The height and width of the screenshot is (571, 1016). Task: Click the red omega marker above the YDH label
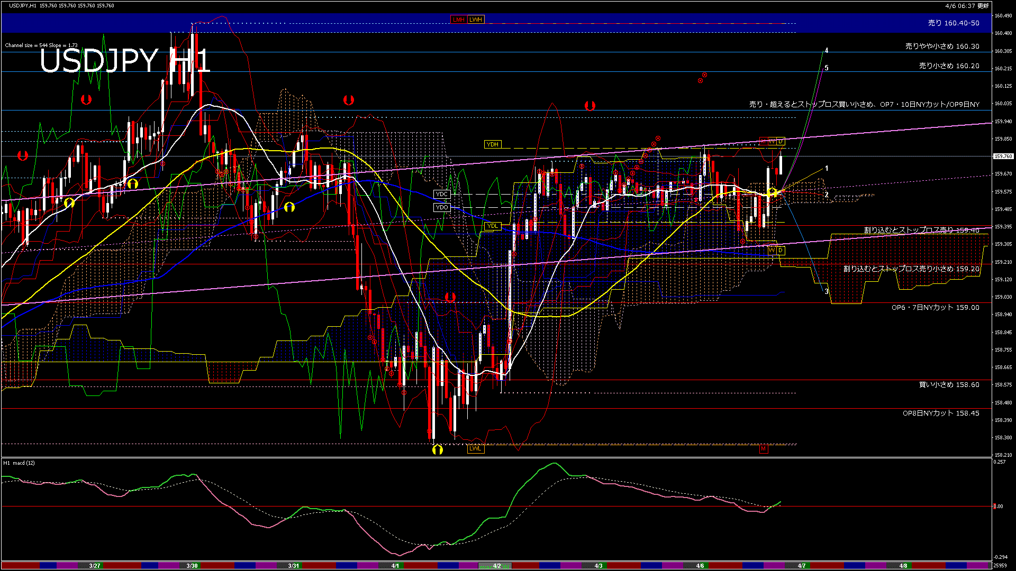point(590,106)
